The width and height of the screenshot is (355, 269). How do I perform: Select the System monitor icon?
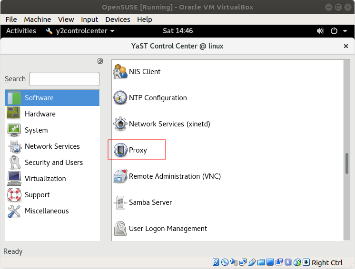[x=14, y=130]
